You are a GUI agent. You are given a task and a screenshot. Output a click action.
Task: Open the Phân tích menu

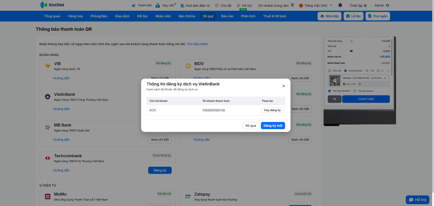click(x=248, y=16)
